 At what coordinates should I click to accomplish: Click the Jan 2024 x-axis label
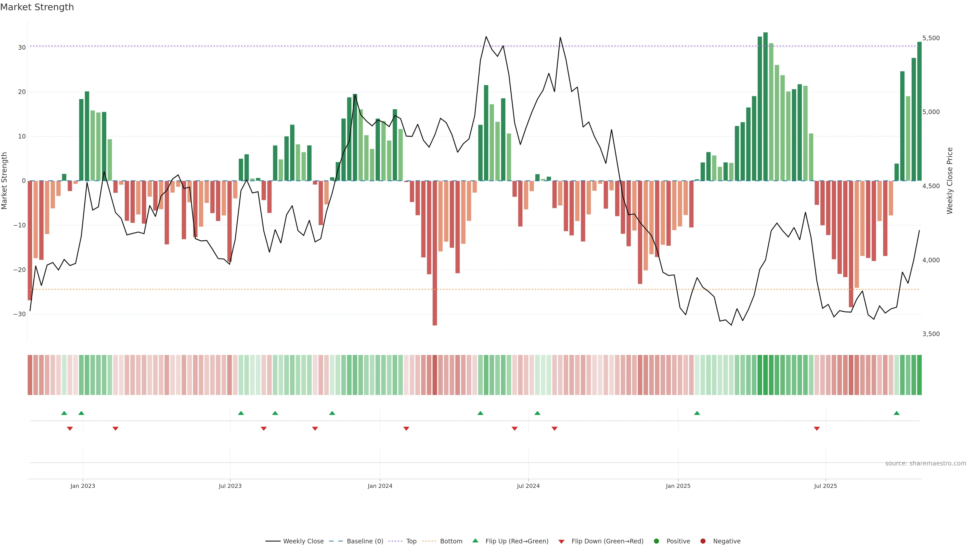[x=380, y=486]
